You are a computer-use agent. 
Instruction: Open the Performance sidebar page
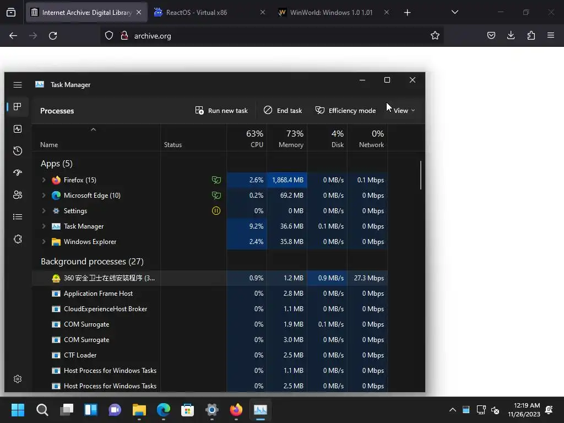tap(18, 129)
